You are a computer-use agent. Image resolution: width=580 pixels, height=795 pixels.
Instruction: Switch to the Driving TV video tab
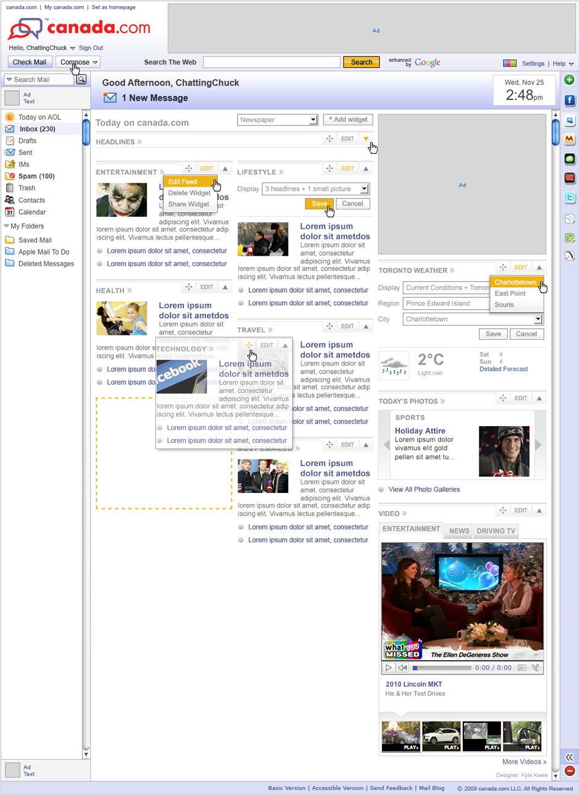(496, 531)
